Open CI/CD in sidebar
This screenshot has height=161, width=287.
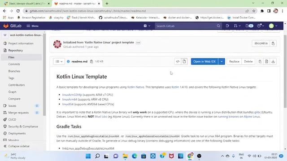12,120
